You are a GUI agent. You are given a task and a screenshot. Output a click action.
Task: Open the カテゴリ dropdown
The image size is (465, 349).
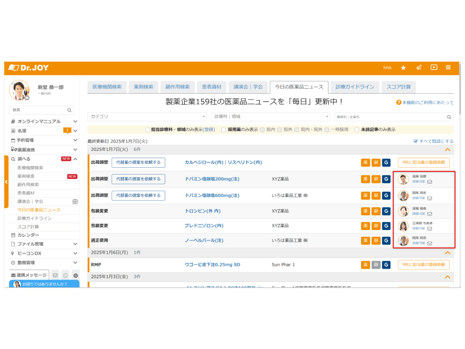coord(147,117)
